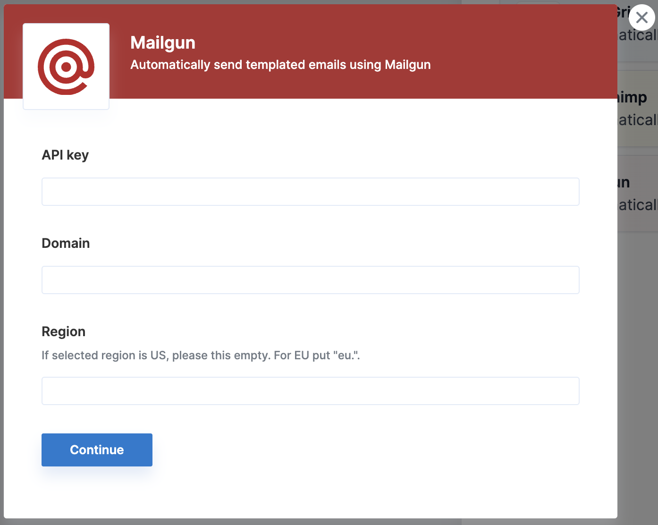Click the API key field label
This screenshot has width=658, height=525.
[65, 155]
